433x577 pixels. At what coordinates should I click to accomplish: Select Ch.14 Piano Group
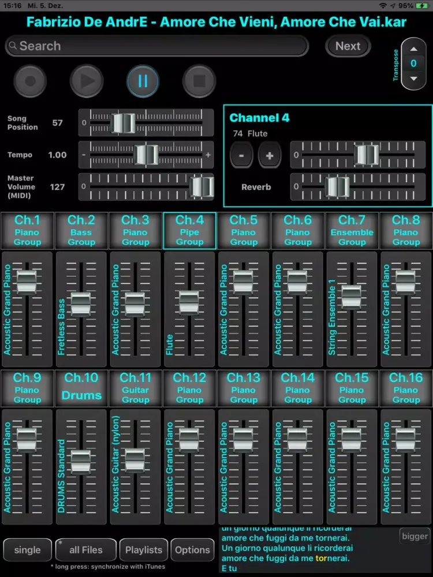[297, 388]
